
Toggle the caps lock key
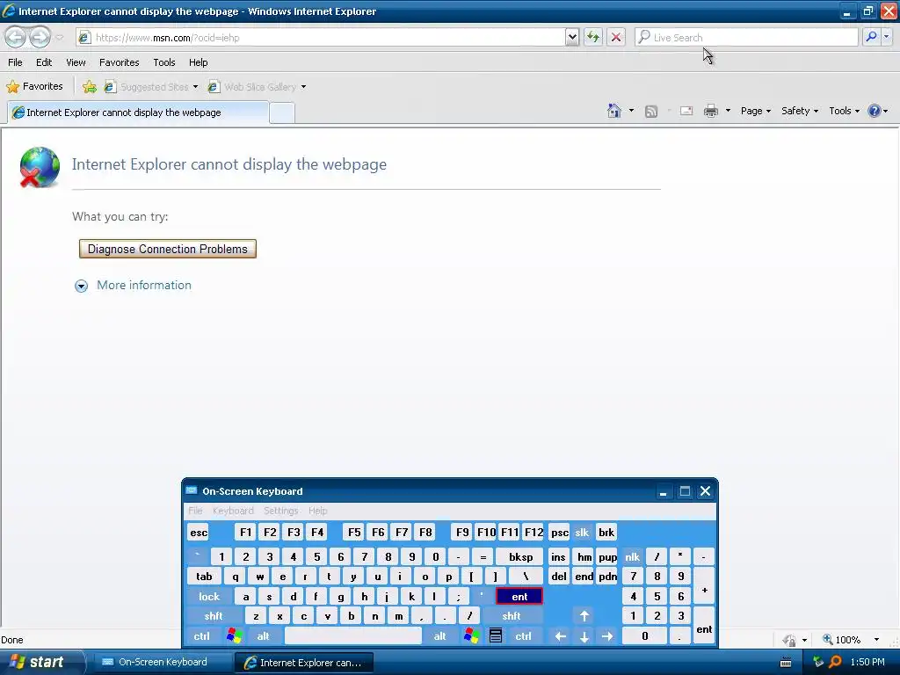209,597
